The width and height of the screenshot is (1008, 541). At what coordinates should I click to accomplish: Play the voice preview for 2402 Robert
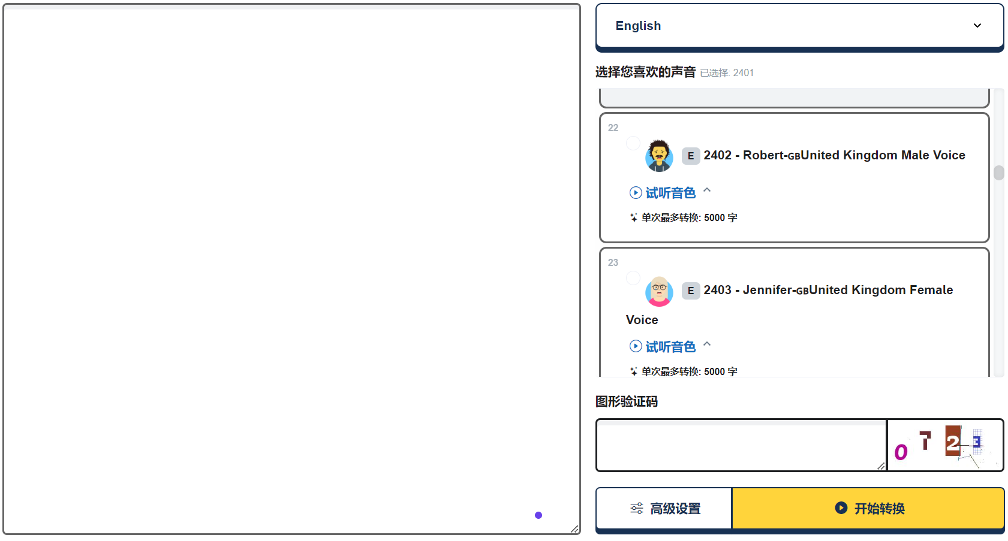[663, 193]
